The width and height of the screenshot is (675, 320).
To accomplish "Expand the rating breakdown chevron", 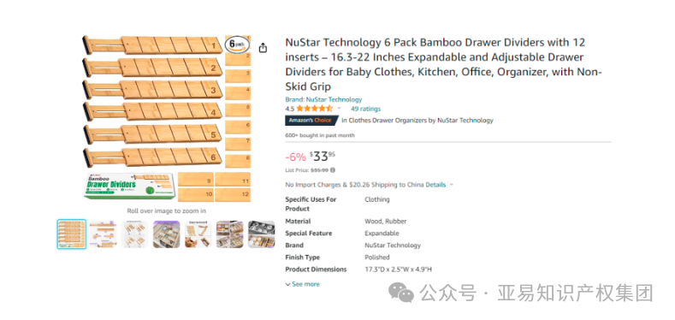I will [x=339, y=109].
